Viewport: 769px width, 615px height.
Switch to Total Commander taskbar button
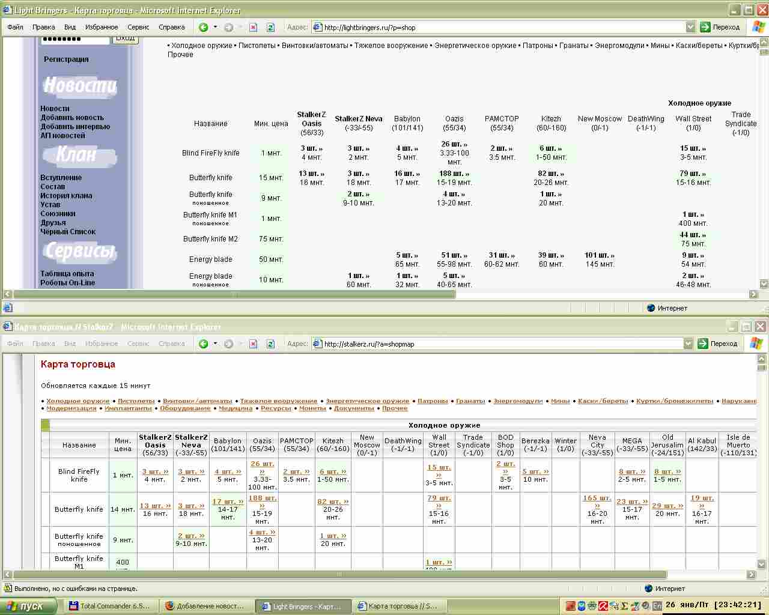pyautogui.click(x=110, y=606)
